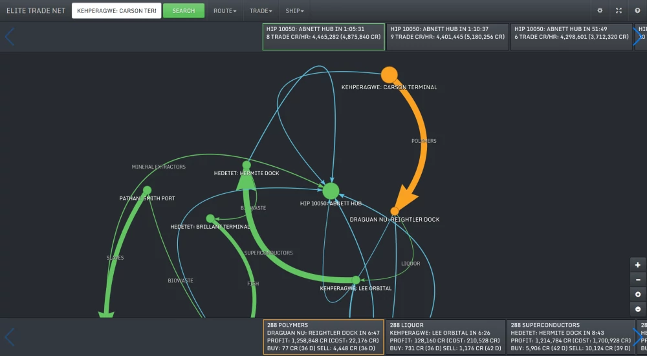This screenshot has width=647, height=356.
Task: Click the station search input field
Action: (116, 11)
